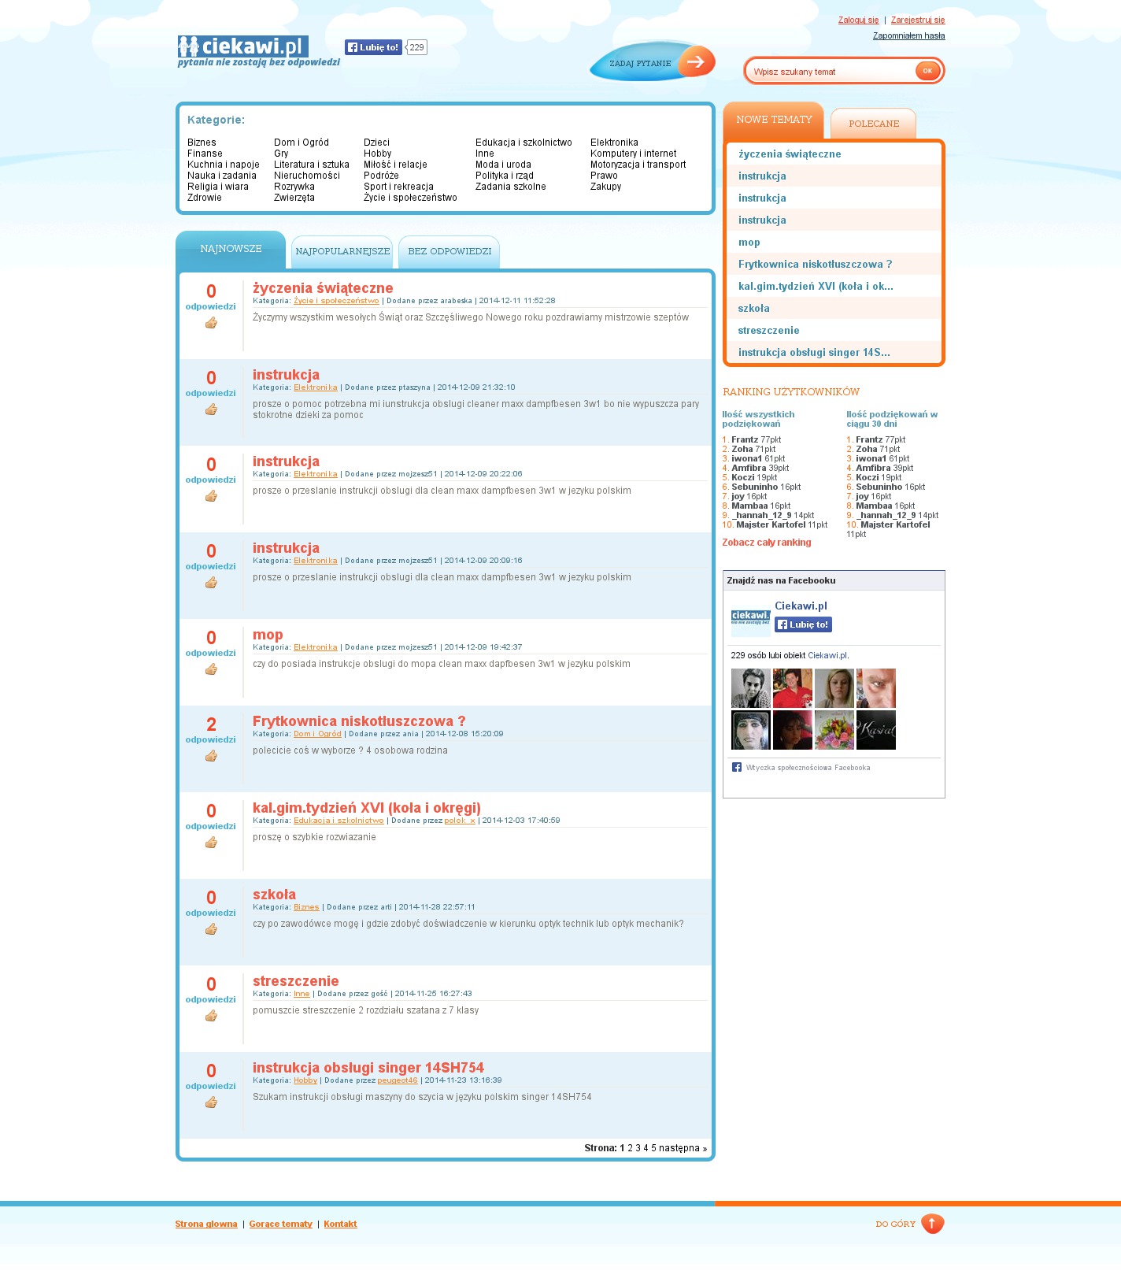Select the NOWE TEMATY tab
Image resolution: width=1121 pixels, height=1282 pixels.
tap(774, 120)
